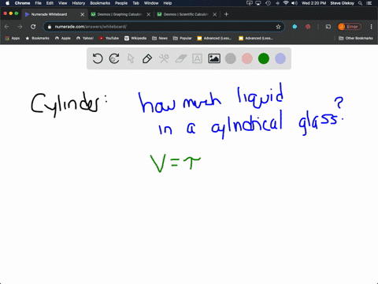
Task: Select the pointer selection tool
Action: 131,58
